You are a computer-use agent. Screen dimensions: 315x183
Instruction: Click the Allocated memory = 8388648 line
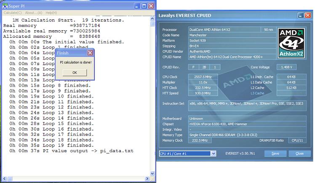pos(52,37)
